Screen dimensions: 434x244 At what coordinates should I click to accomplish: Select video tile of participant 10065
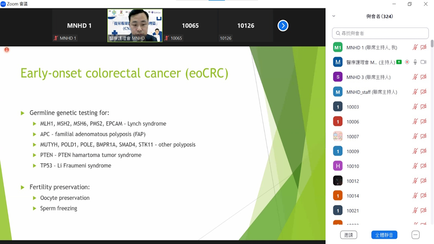coord(190,25)
